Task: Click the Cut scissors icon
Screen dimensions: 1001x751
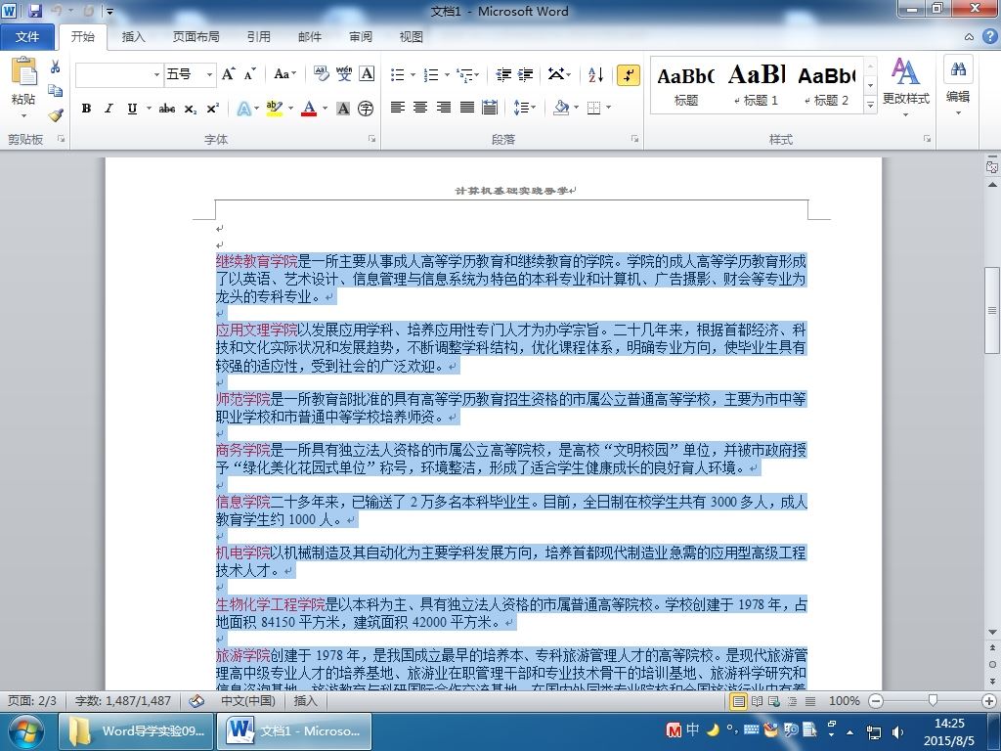Action: pyautogui.click(x=55, y=67)
